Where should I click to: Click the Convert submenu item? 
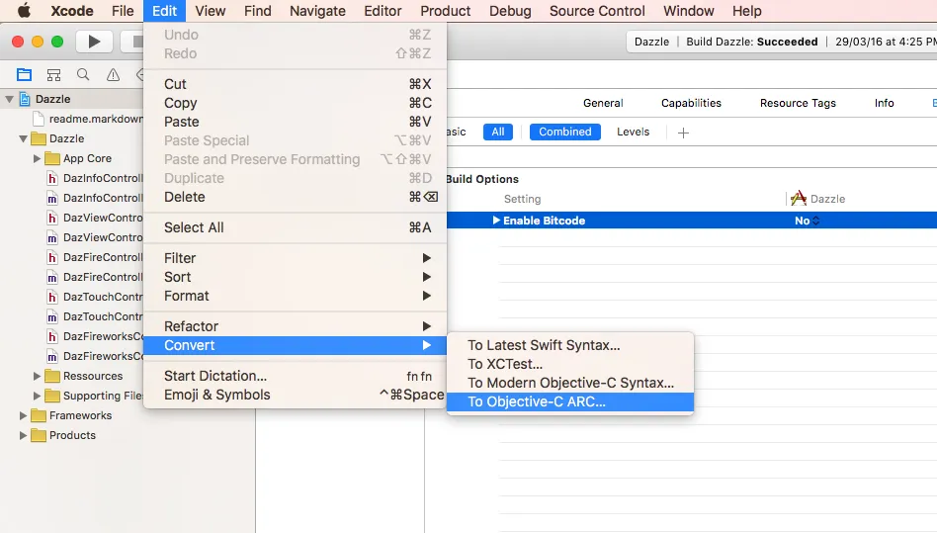[x=296, y=345]
